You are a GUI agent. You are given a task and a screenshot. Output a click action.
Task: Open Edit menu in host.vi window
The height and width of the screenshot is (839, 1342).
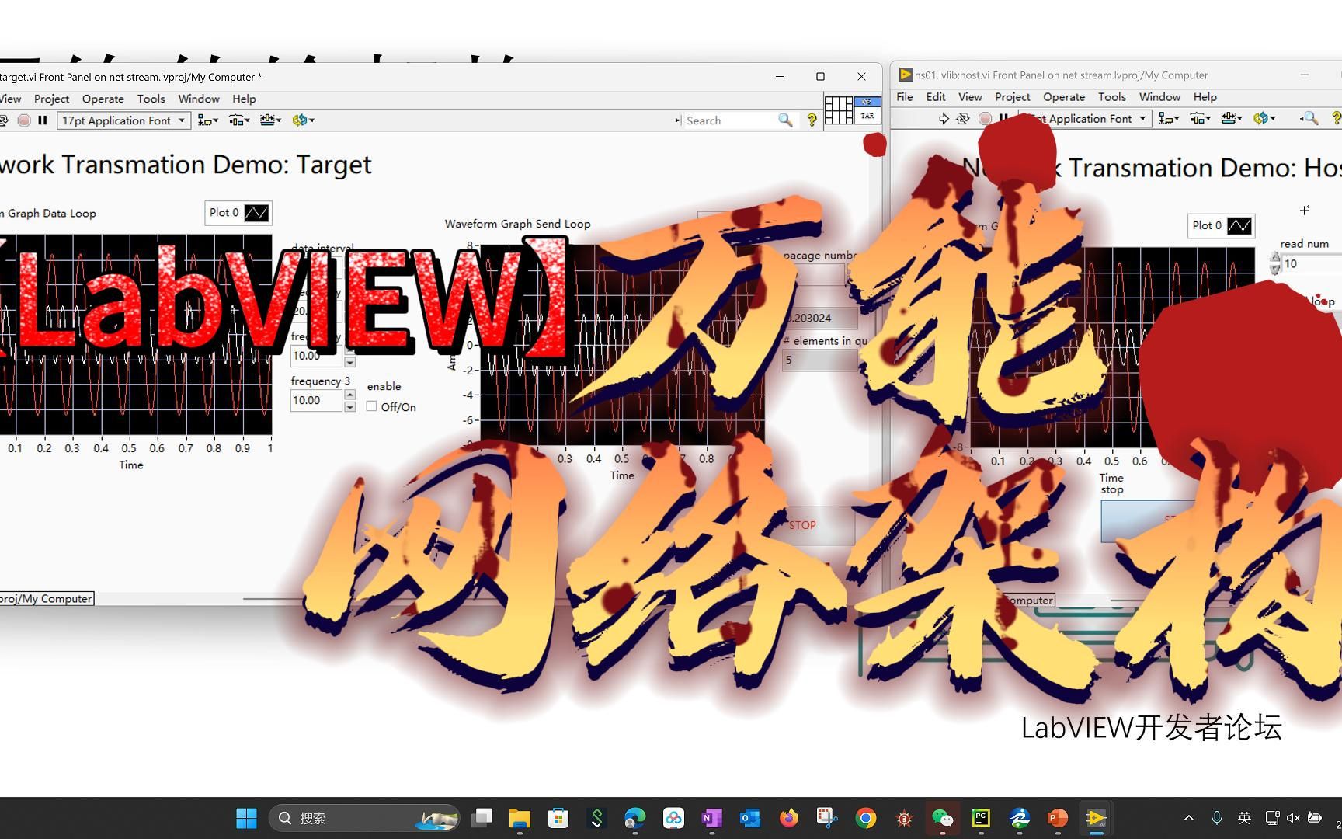(x=936, y=97)
